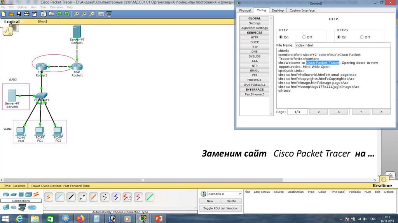
Task: Print the workspace using printer icon
Action: tap(26, 14)
